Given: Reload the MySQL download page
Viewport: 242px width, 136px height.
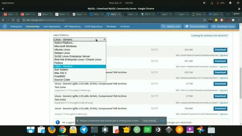Looking at the screenshot, I should (13, 20).
